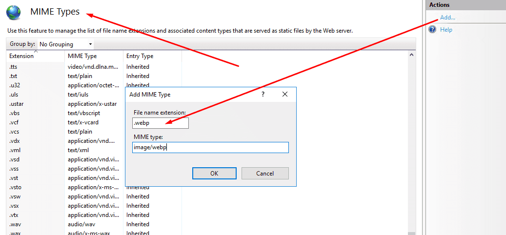506x235 pixels.
Task: Click the dialog's question mark help button
Action: pos(263,95)
